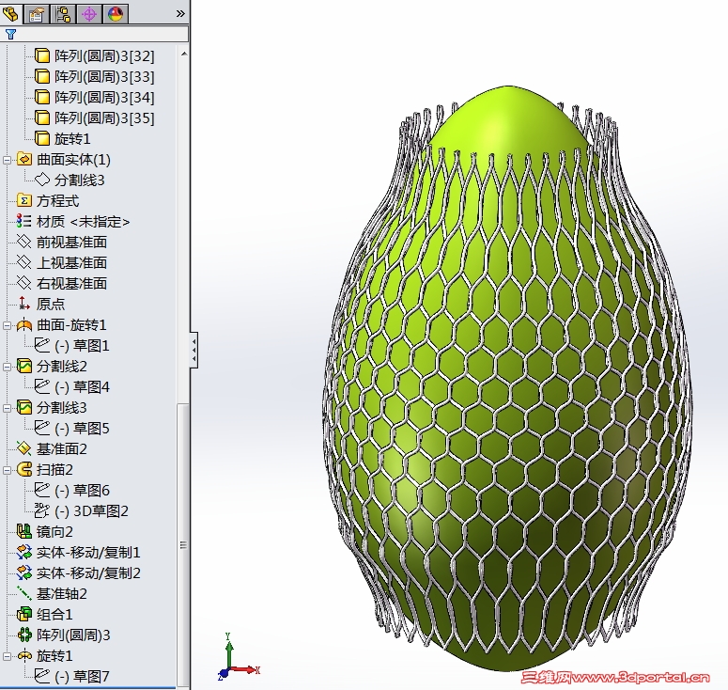Collapse the 旋转1 revolve feature
Viewport: 728px width, 690px height.
(x=7, y=656)
